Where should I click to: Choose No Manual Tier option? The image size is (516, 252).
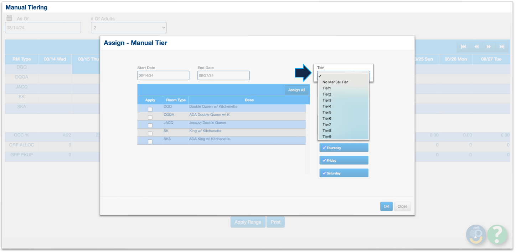tap(335, 82)
